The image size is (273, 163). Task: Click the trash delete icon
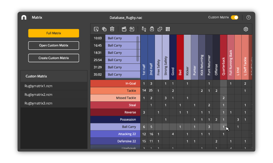(x=112, y=29)
